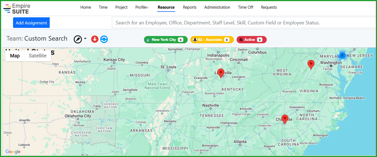Click the Empire SUITE logo

[17, 9]
